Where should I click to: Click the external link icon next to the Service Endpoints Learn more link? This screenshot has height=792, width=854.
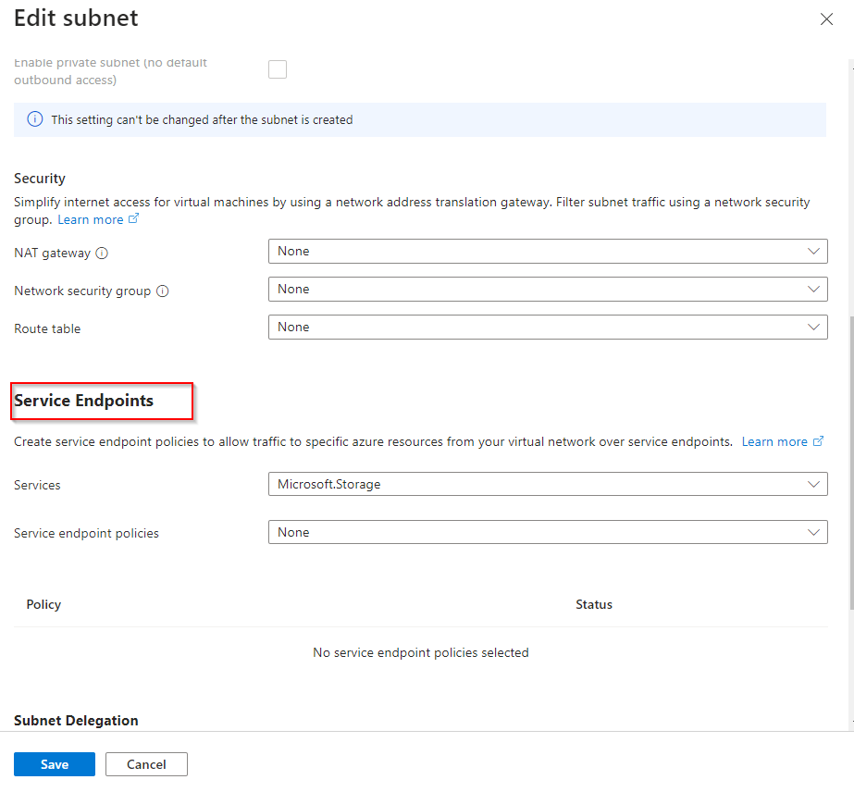(818, 441)
